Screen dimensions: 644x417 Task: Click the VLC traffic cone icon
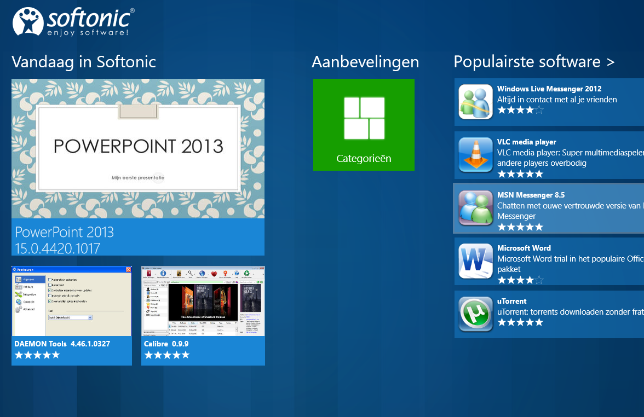(475, 155)
